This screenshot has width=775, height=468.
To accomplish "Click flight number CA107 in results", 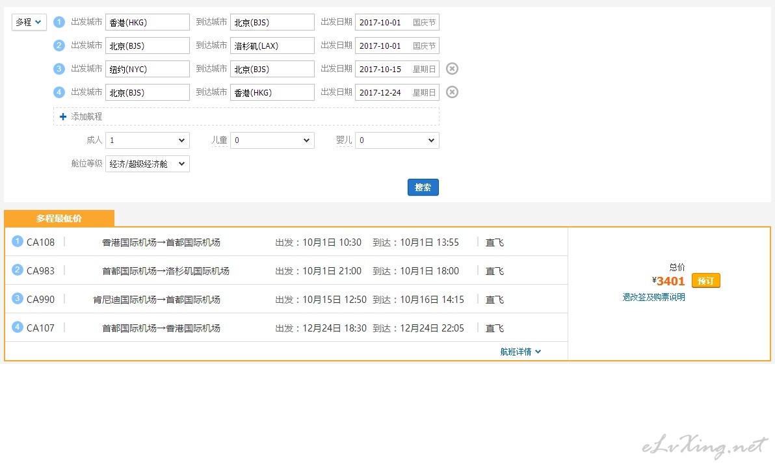I will click(x=40, y=328).
